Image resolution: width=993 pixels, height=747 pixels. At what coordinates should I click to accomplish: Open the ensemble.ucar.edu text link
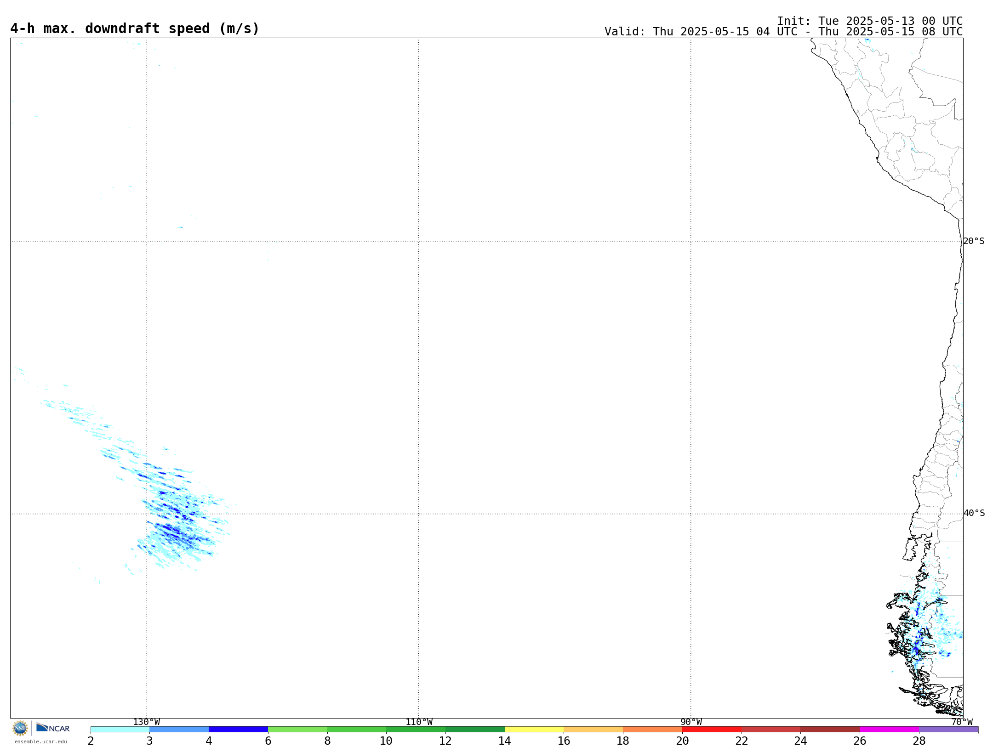[x=40, y=741]
